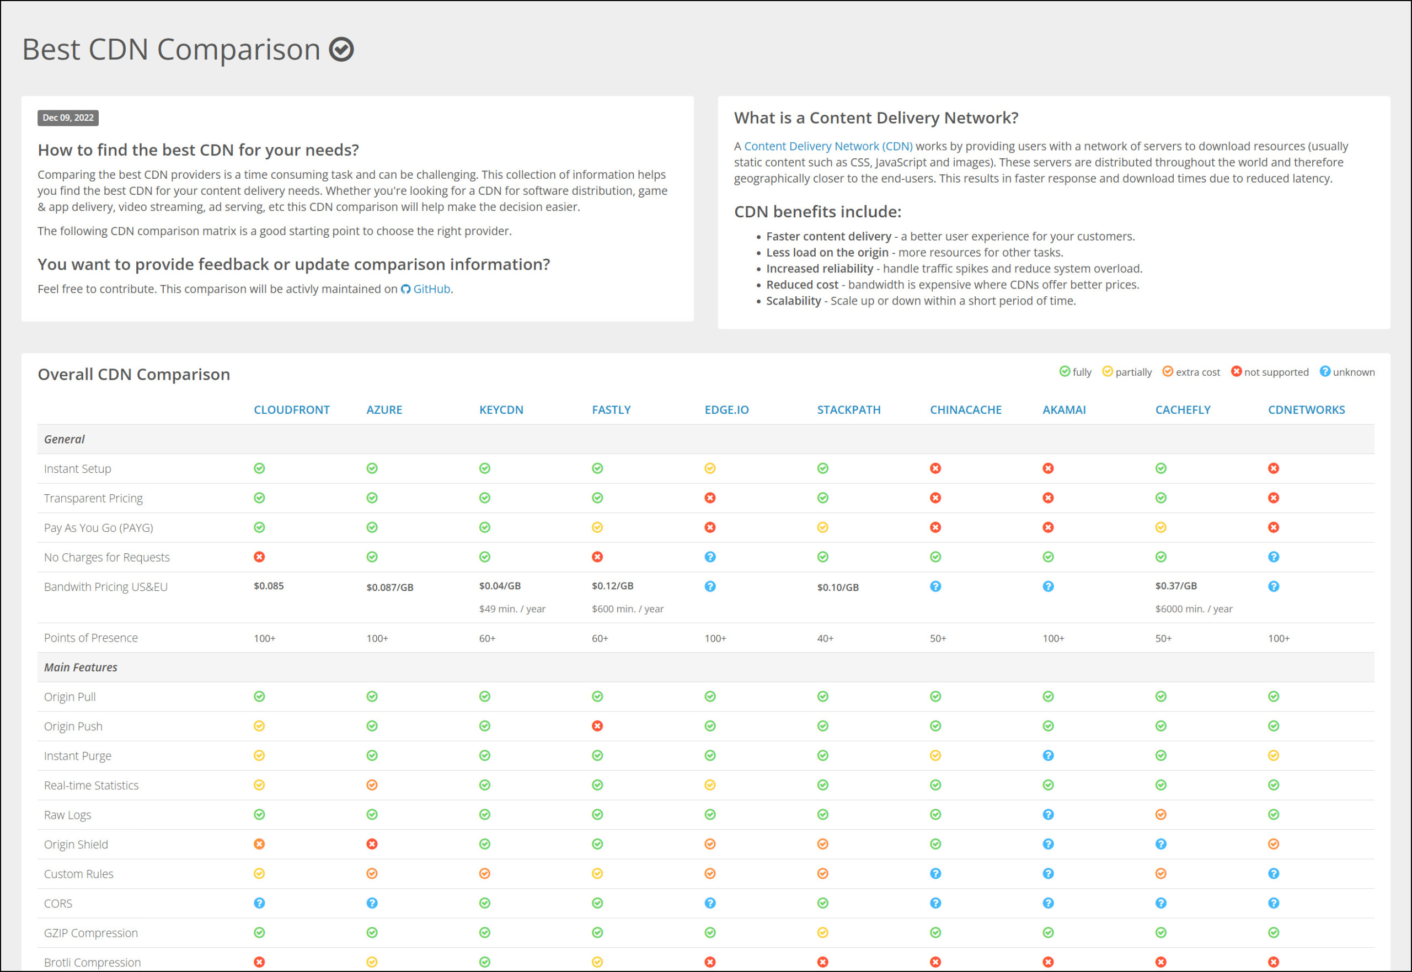This screenshot has height=972, width=1412.
Task: Click Instant Purge partial icon for CDNETWORKS
Action: coord(1273,755)
